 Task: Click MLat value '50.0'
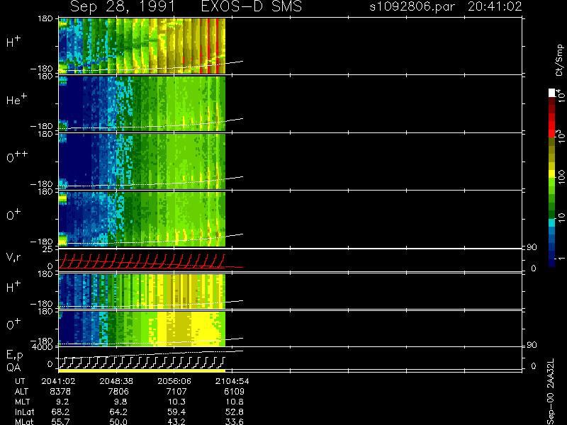(x=118, y=421)
